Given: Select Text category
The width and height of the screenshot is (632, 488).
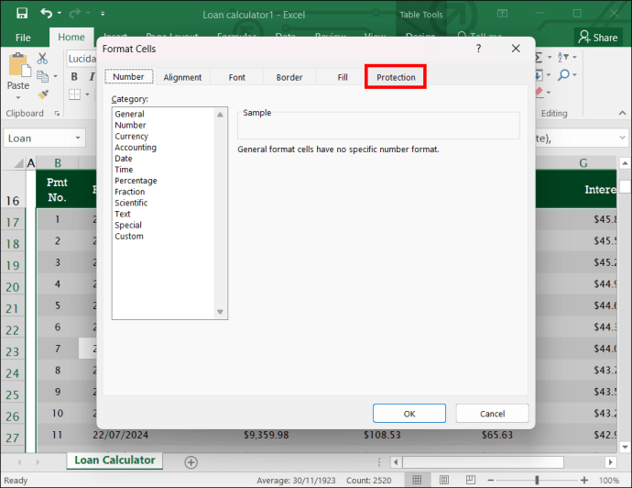Looking at the screenshot, I should (123, 214).
